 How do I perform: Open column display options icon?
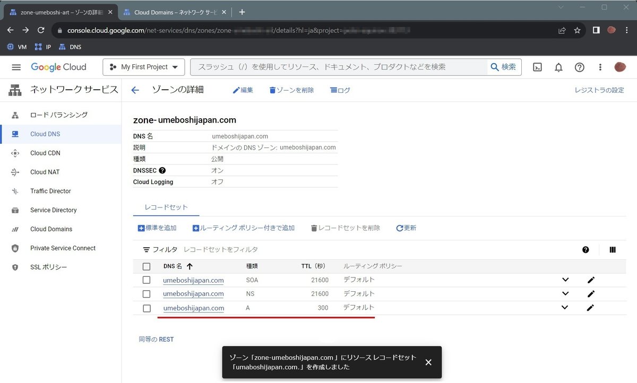pyautogui.click(x=613, y=250)
